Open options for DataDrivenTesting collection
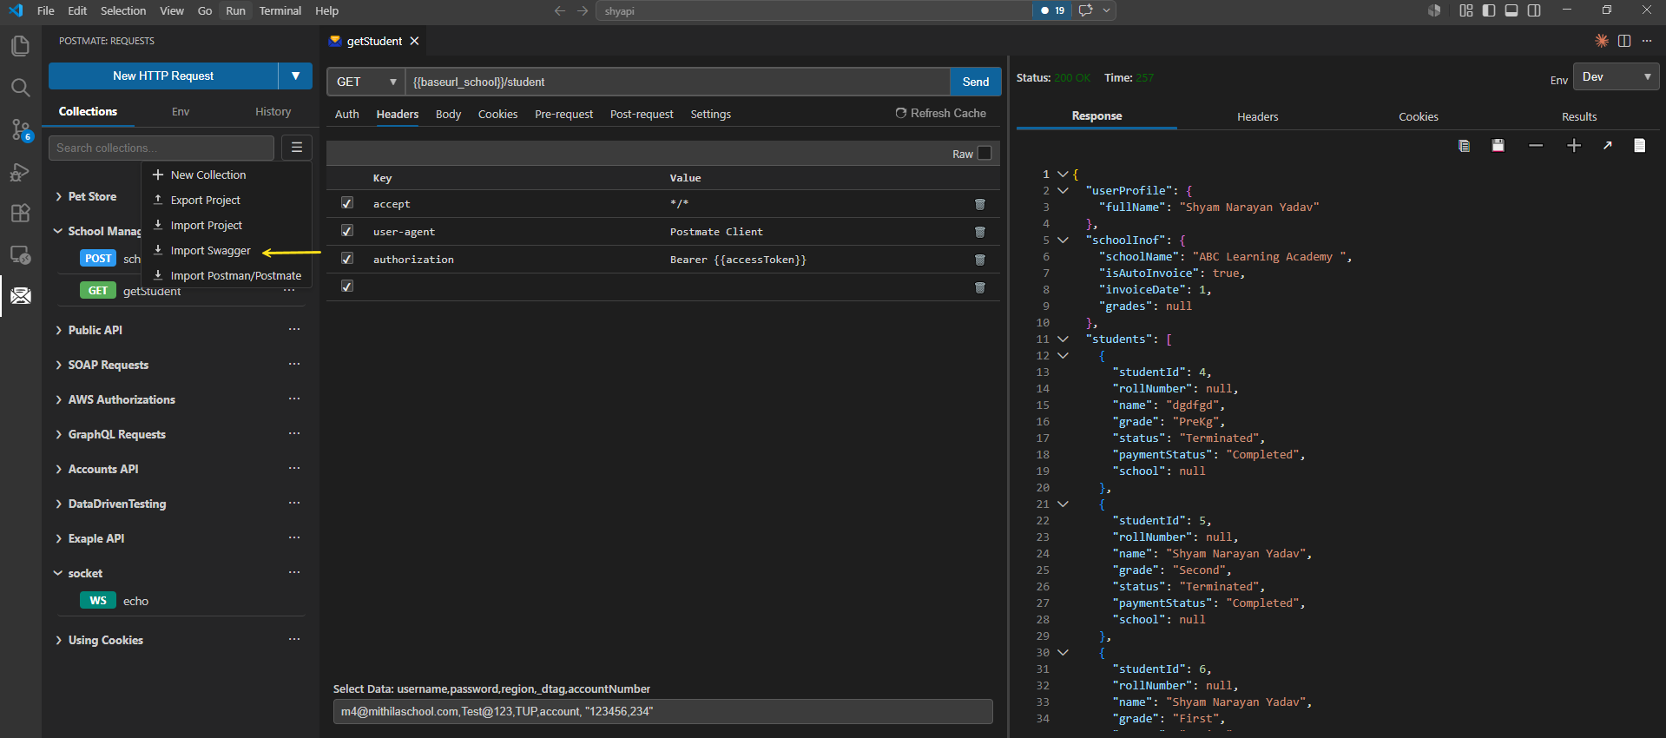 [x=294, y=503]
